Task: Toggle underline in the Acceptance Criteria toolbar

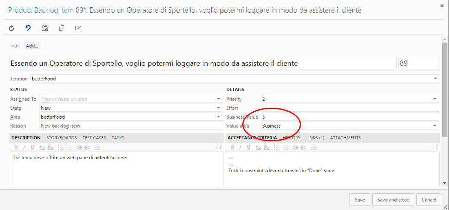Action: pyautogui.click(x=248, y=147)
